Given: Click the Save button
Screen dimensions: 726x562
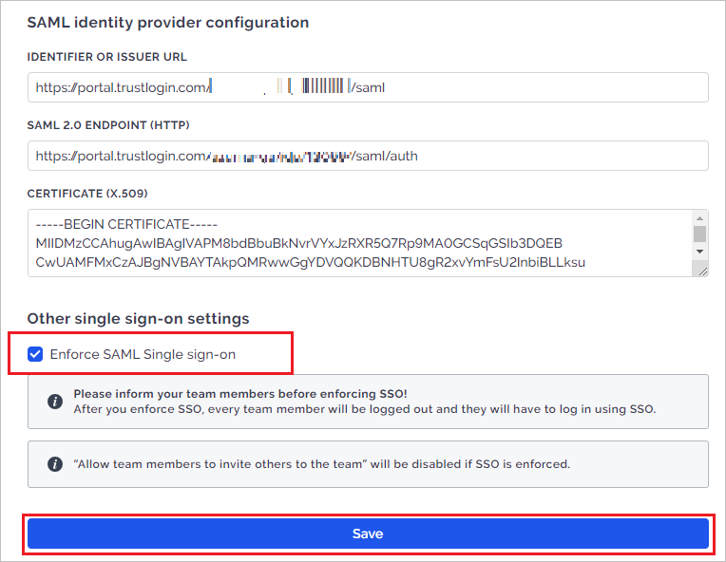Looking at the screenshot, I should click(368, 534).
